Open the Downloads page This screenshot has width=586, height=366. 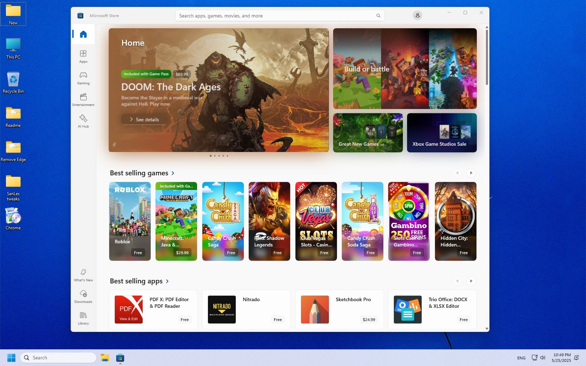point(83,296)
